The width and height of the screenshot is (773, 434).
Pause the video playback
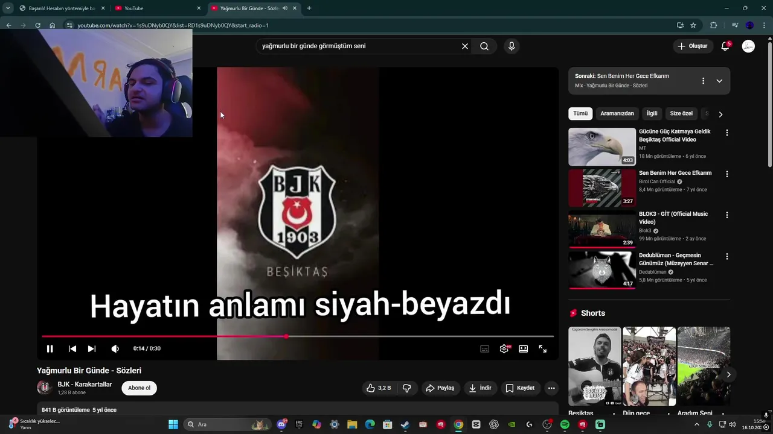(50, 348)
